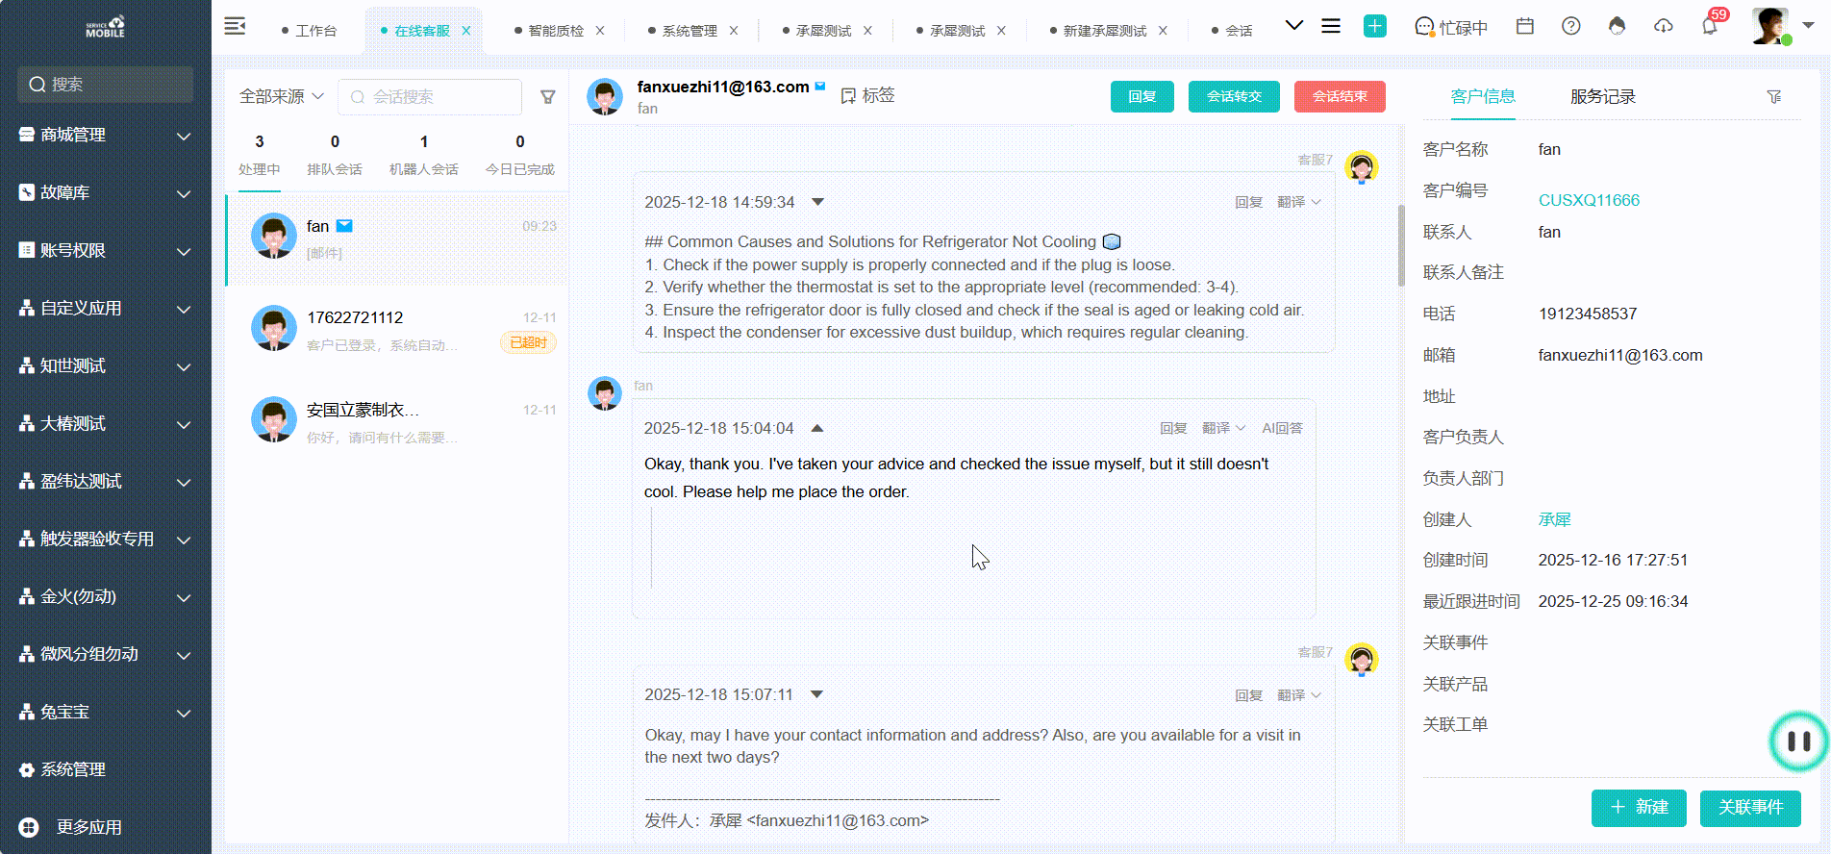1831x854 pixels.
Task: Click the floating green pause button
Action: click(x=1798, y=741)
